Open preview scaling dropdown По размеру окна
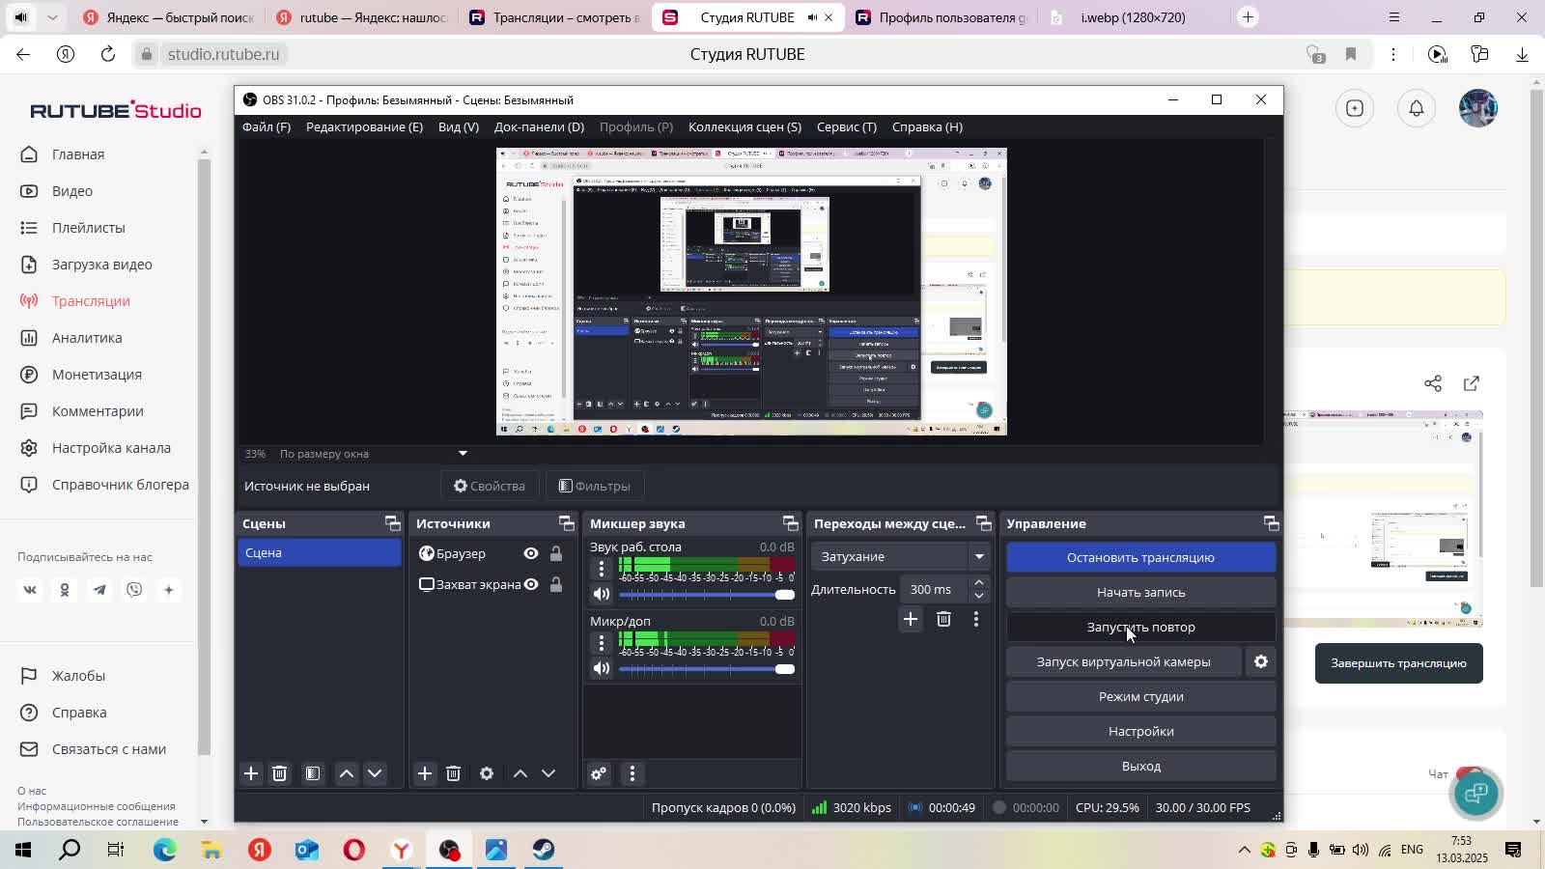 [373, 453]
